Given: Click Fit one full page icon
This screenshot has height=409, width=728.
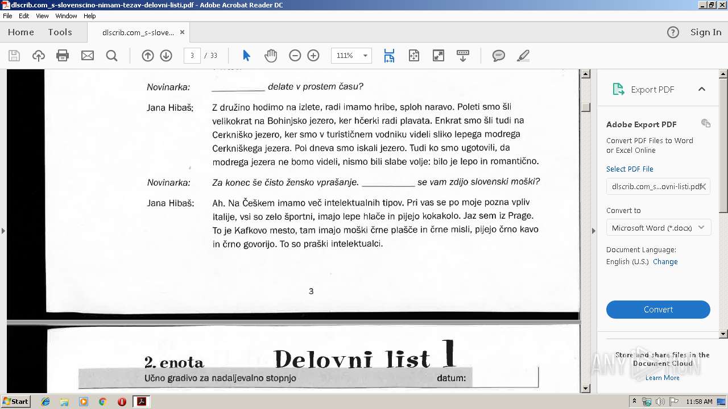Looking at the screenshot, I should click(x=414, y=56).
